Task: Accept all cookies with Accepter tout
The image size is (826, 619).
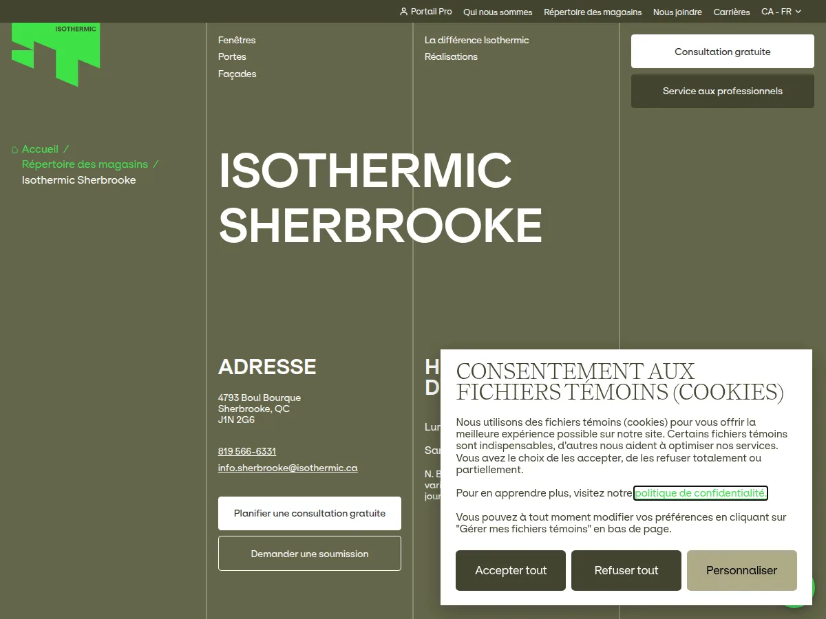Action: point(511,570)
